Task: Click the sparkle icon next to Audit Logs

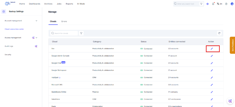Action: click(x=36, y=46)
